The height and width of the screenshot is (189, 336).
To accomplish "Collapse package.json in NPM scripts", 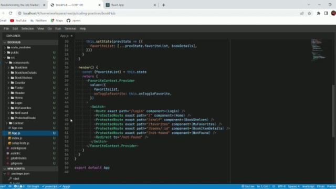I will click(x=30, y=174).
